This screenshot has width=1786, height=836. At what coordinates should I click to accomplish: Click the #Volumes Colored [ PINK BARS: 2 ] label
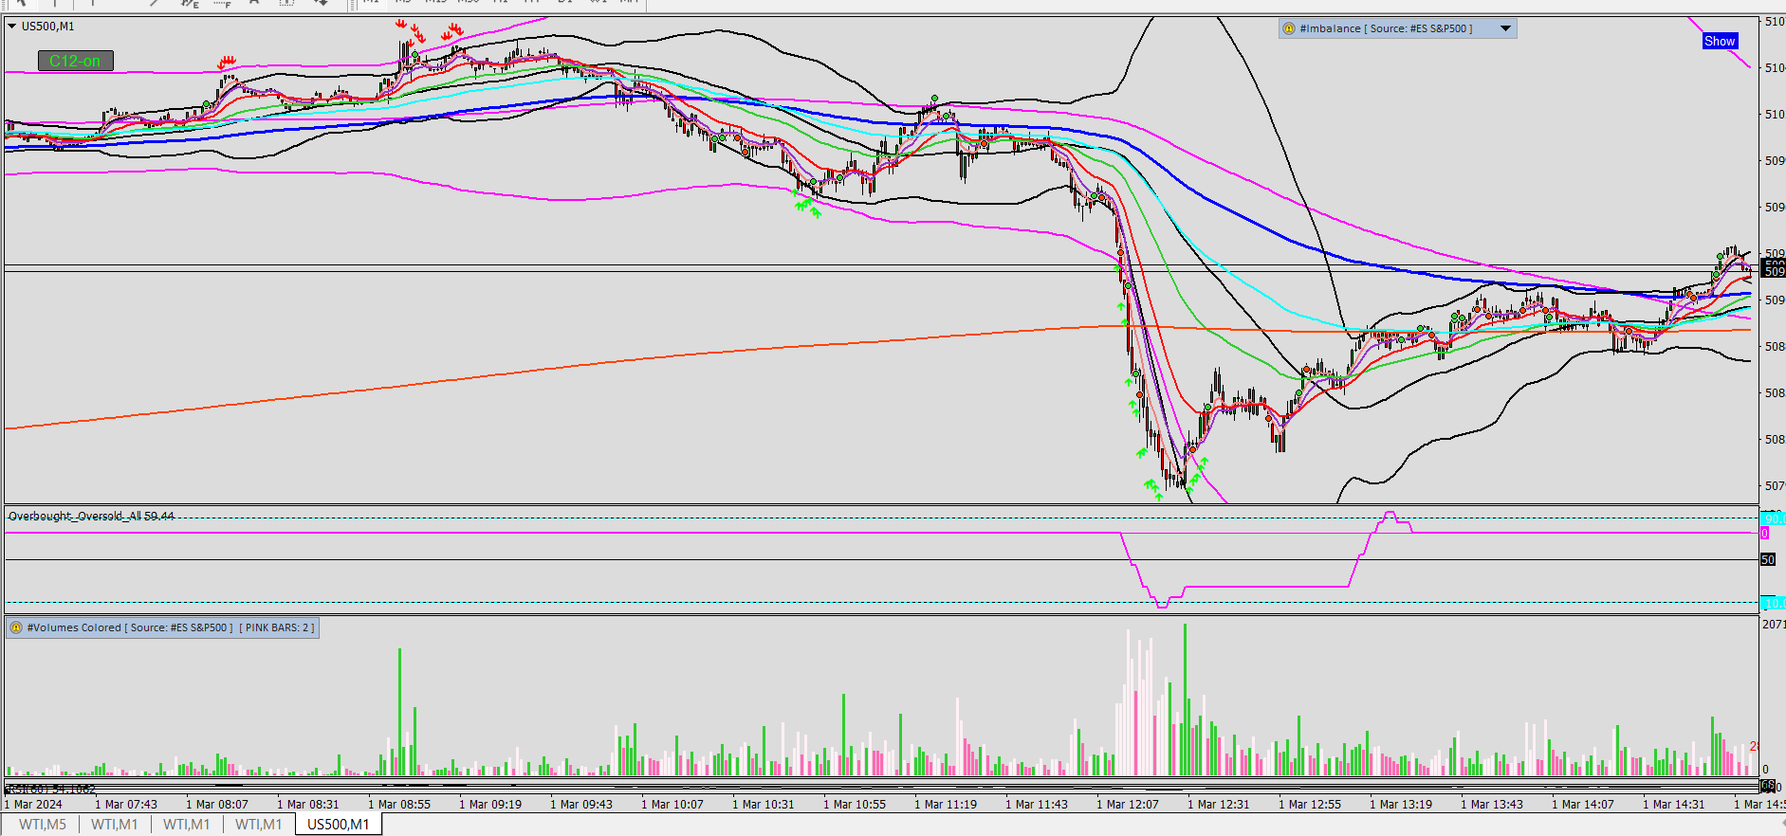click(171, 627)
